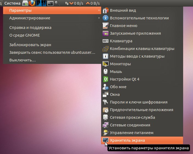Choose Завершить сеанс пользователя ubuntuuser
The image size is (193, 154).
click(x=52, y=52)
